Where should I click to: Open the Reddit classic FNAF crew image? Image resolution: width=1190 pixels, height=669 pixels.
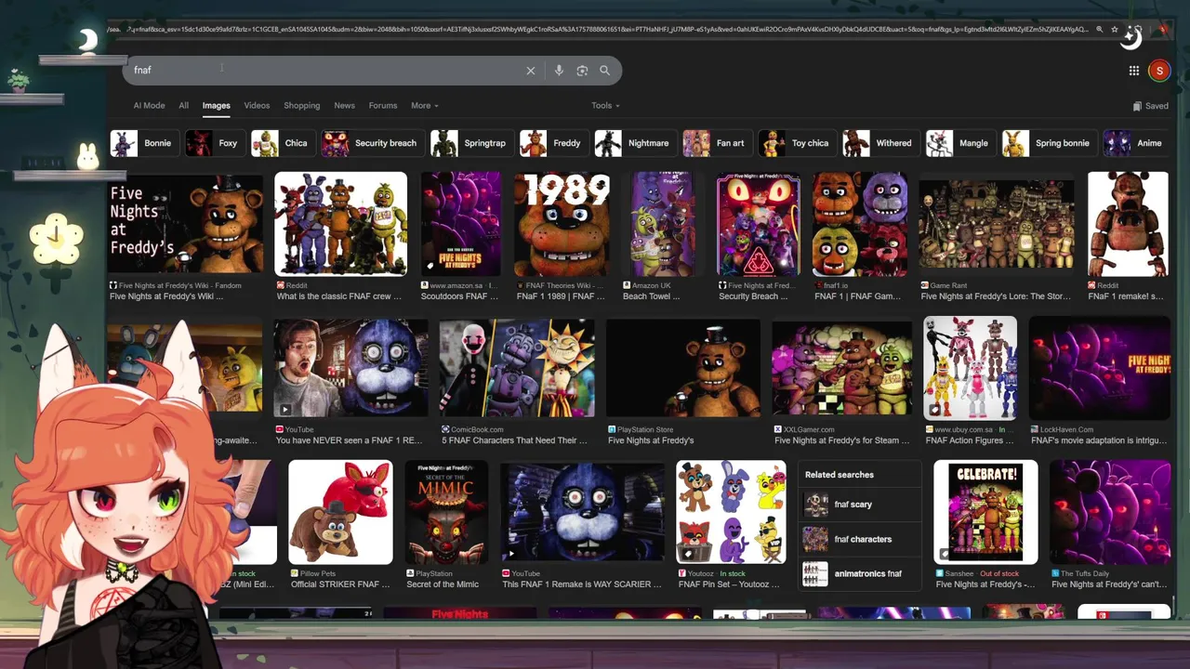[x=340, y=224]
